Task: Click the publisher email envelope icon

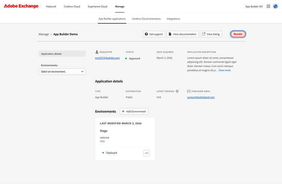Action: coord(189,91)
